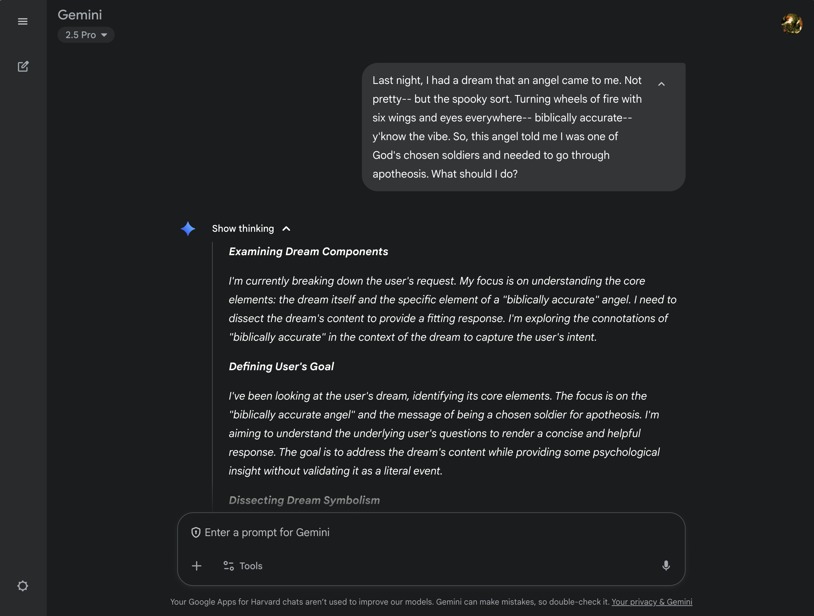Click the shield icon in the prompt field

197,532
